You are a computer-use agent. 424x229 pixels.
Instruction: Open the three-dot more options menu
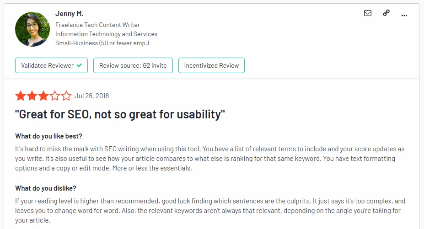tap(404, 15)
